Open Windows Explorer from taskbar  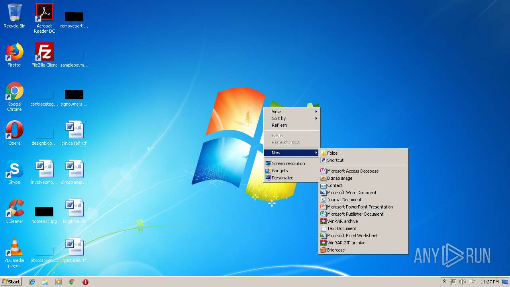(x=45, y=282)
